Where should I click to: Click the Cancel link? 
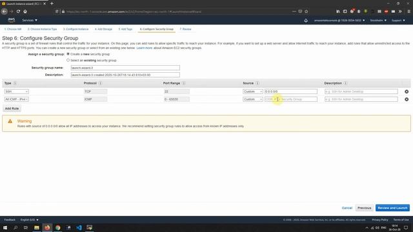tap(347, 208)
